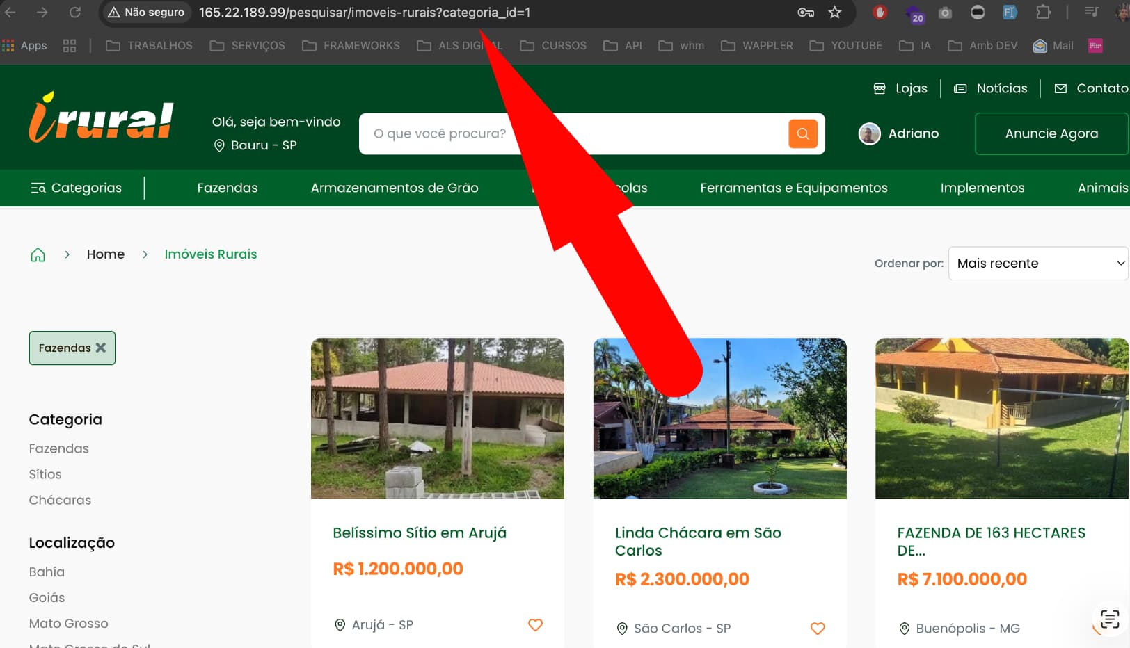This screenshot has height=648, width=1130.
Task: Open the browser extensions puzzle icon
Action: coord(1042,13)
